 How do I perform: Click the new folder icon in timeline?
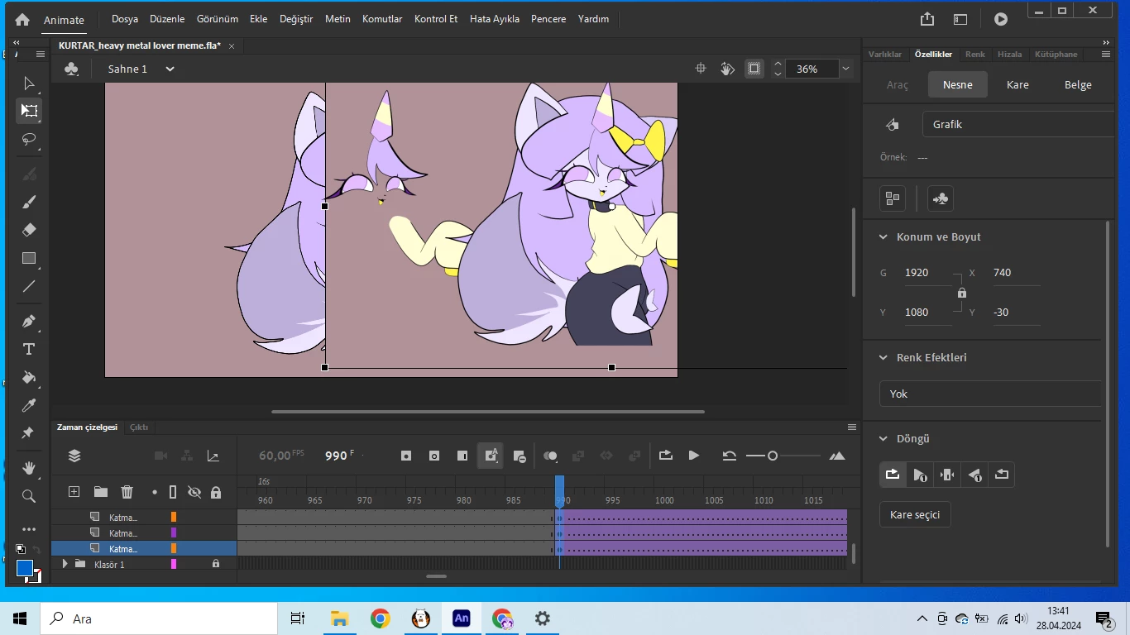[x=101, y=492]
